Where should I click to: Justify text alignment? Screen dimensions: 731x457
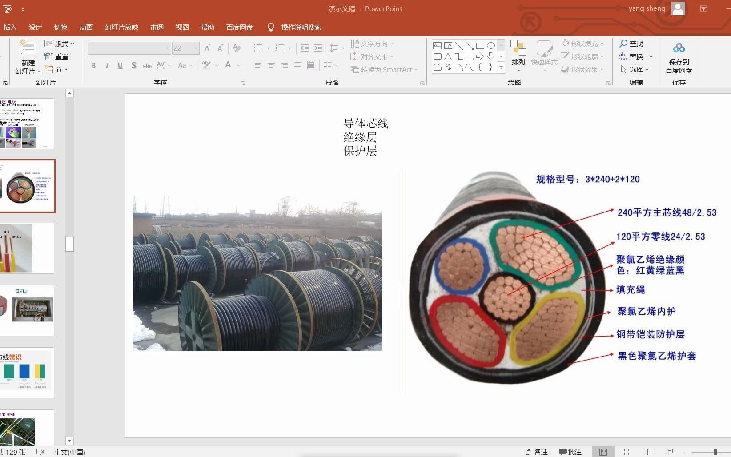[x=298, y=65]
